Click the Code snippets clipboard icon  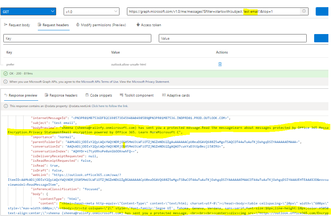pos(87,95)
